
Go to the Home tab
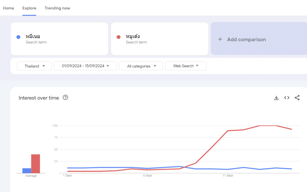[8, 8]
